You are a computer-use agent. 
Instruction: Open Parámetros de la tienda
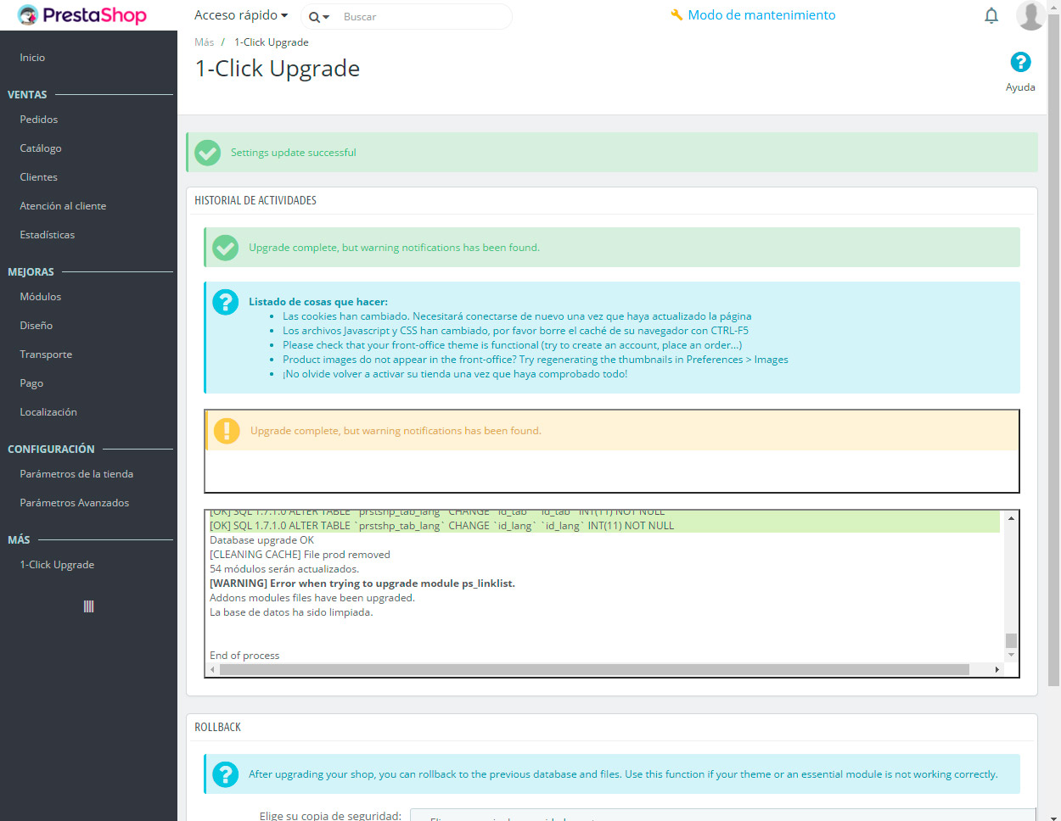[76, 474]
